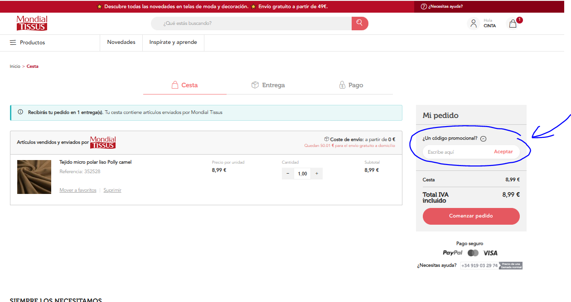Decrease quantity with minus button
571x302 pixels.
coord(288,174)
